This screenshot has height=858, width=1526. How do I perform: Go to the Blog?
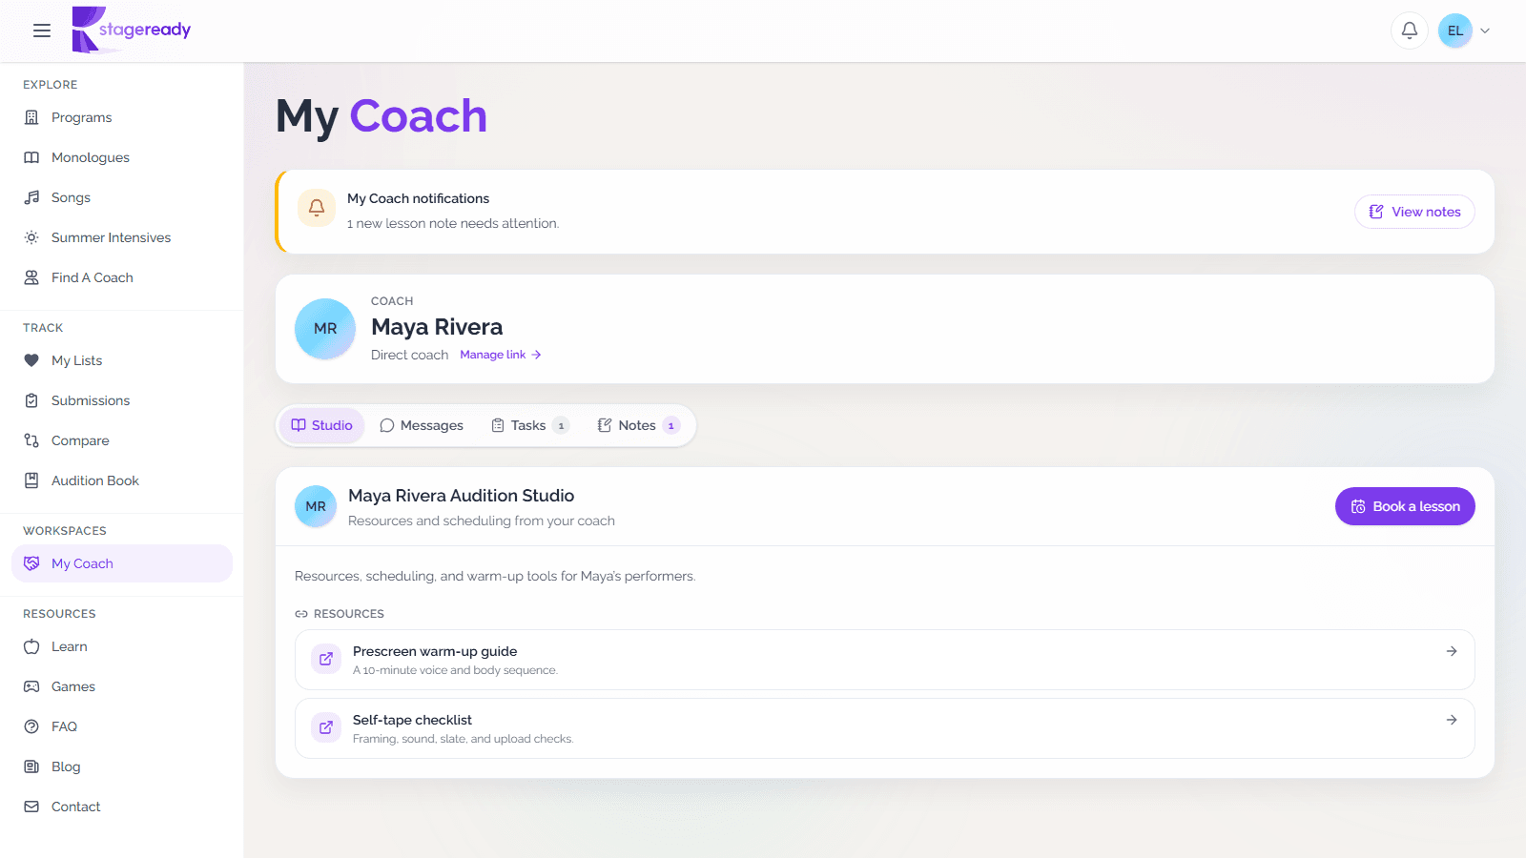click(122, 766)
